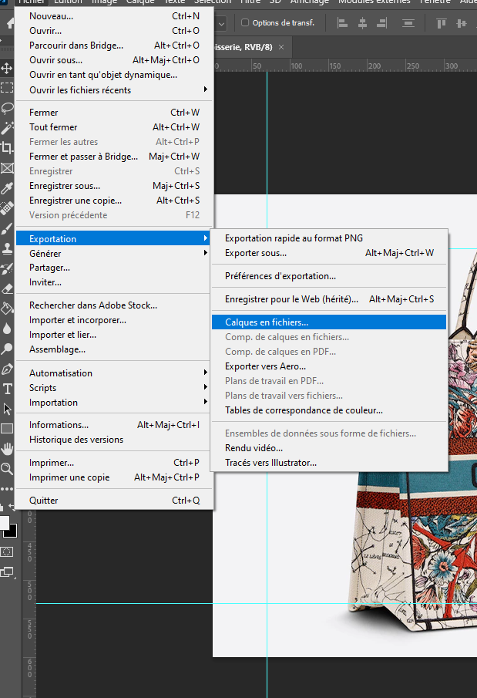This screenshot has width=477, height=698.
Task: Choose the Clone Stamp tool
Action: 7,248
